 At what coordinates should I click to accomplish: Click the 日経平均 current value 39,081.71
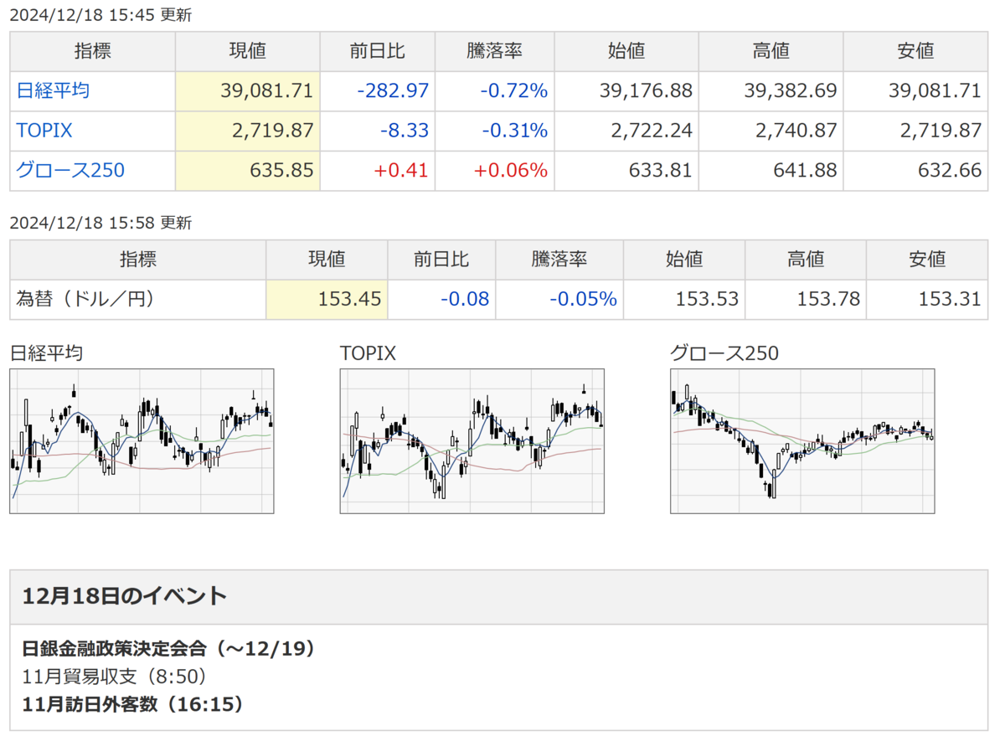[x=266, y=90]
